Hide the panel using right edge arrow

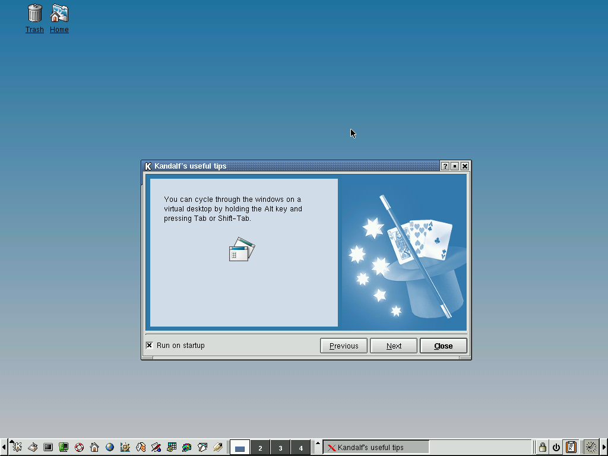point(604,447)
